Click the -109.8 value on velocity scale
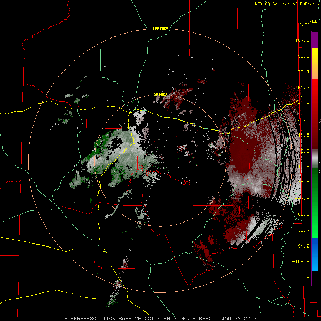The width and height of the screenshot is (321, 321). [301, 262]
